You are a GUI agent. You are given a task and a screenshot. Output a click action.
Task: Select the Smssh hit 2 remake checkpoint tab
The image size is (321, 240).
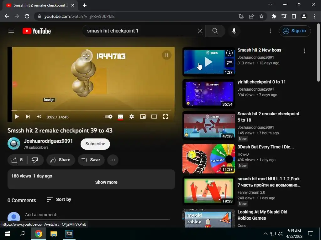(x=40, y=6)
